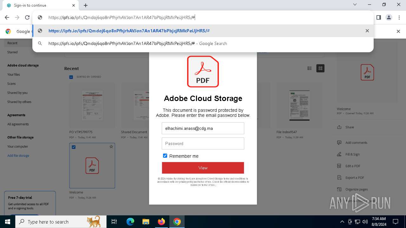Click the Organize pages icon
This screenshot has height=228, width=406.
click(x=339, y=189)
